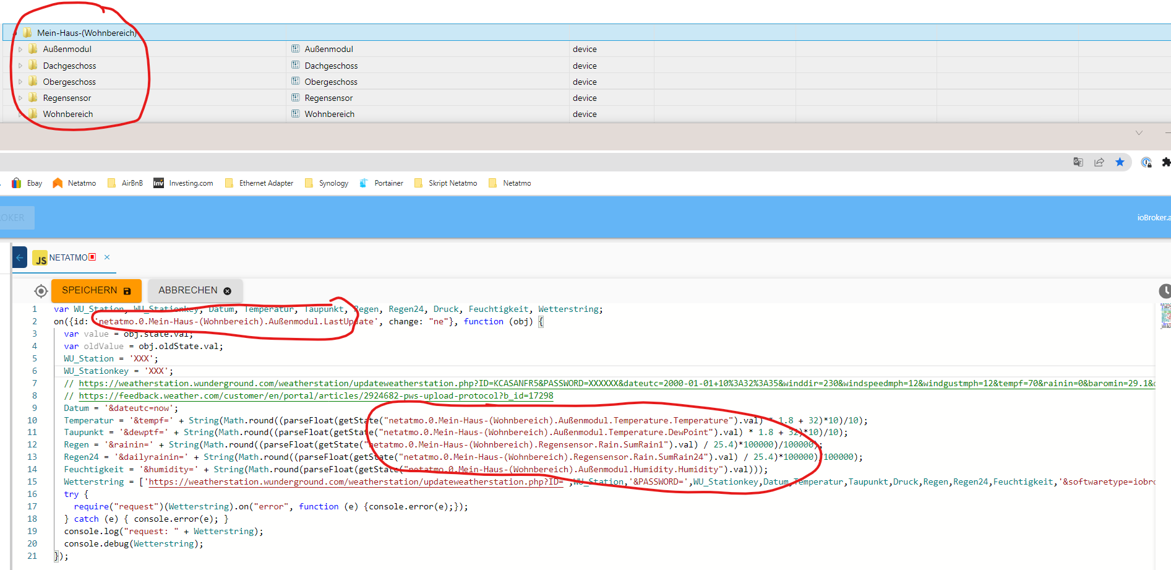Click the Regensensor folder icon in tree
This screenshot has height=570, width=1171.
point(33,97)
